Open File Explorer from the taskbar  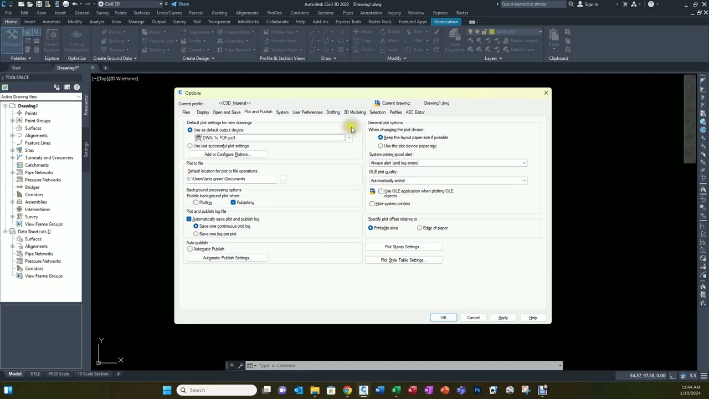tap(315, 390)
